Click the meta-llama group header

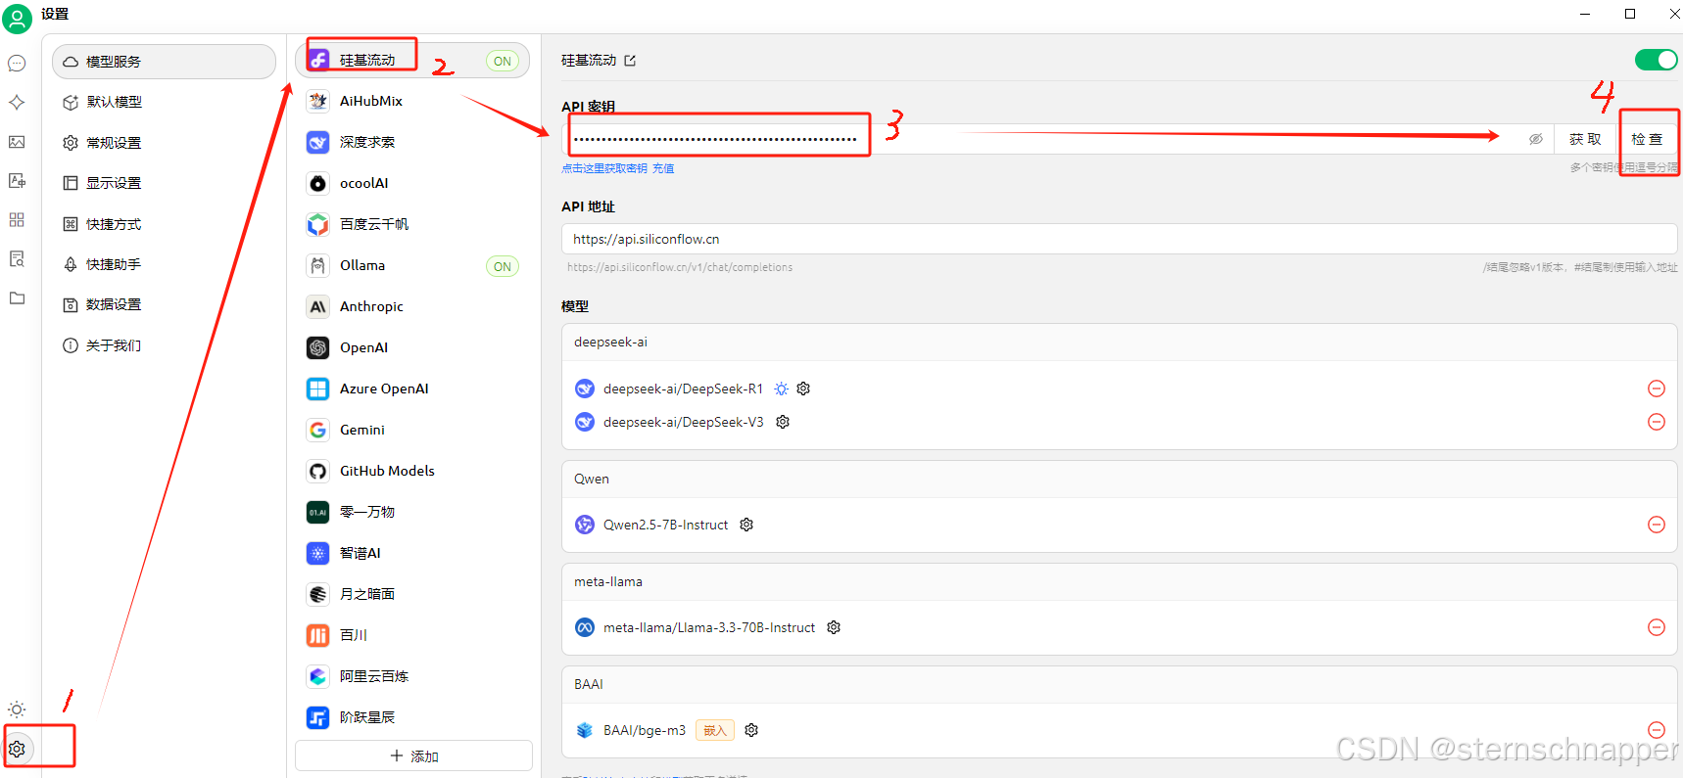tap(1119, 582)
